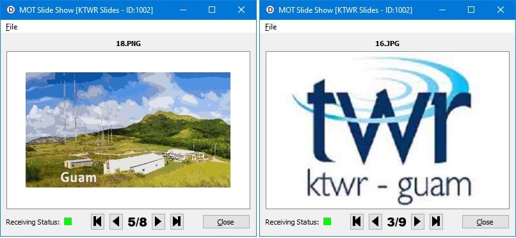Click green receiving status indicator in left window

68,221
